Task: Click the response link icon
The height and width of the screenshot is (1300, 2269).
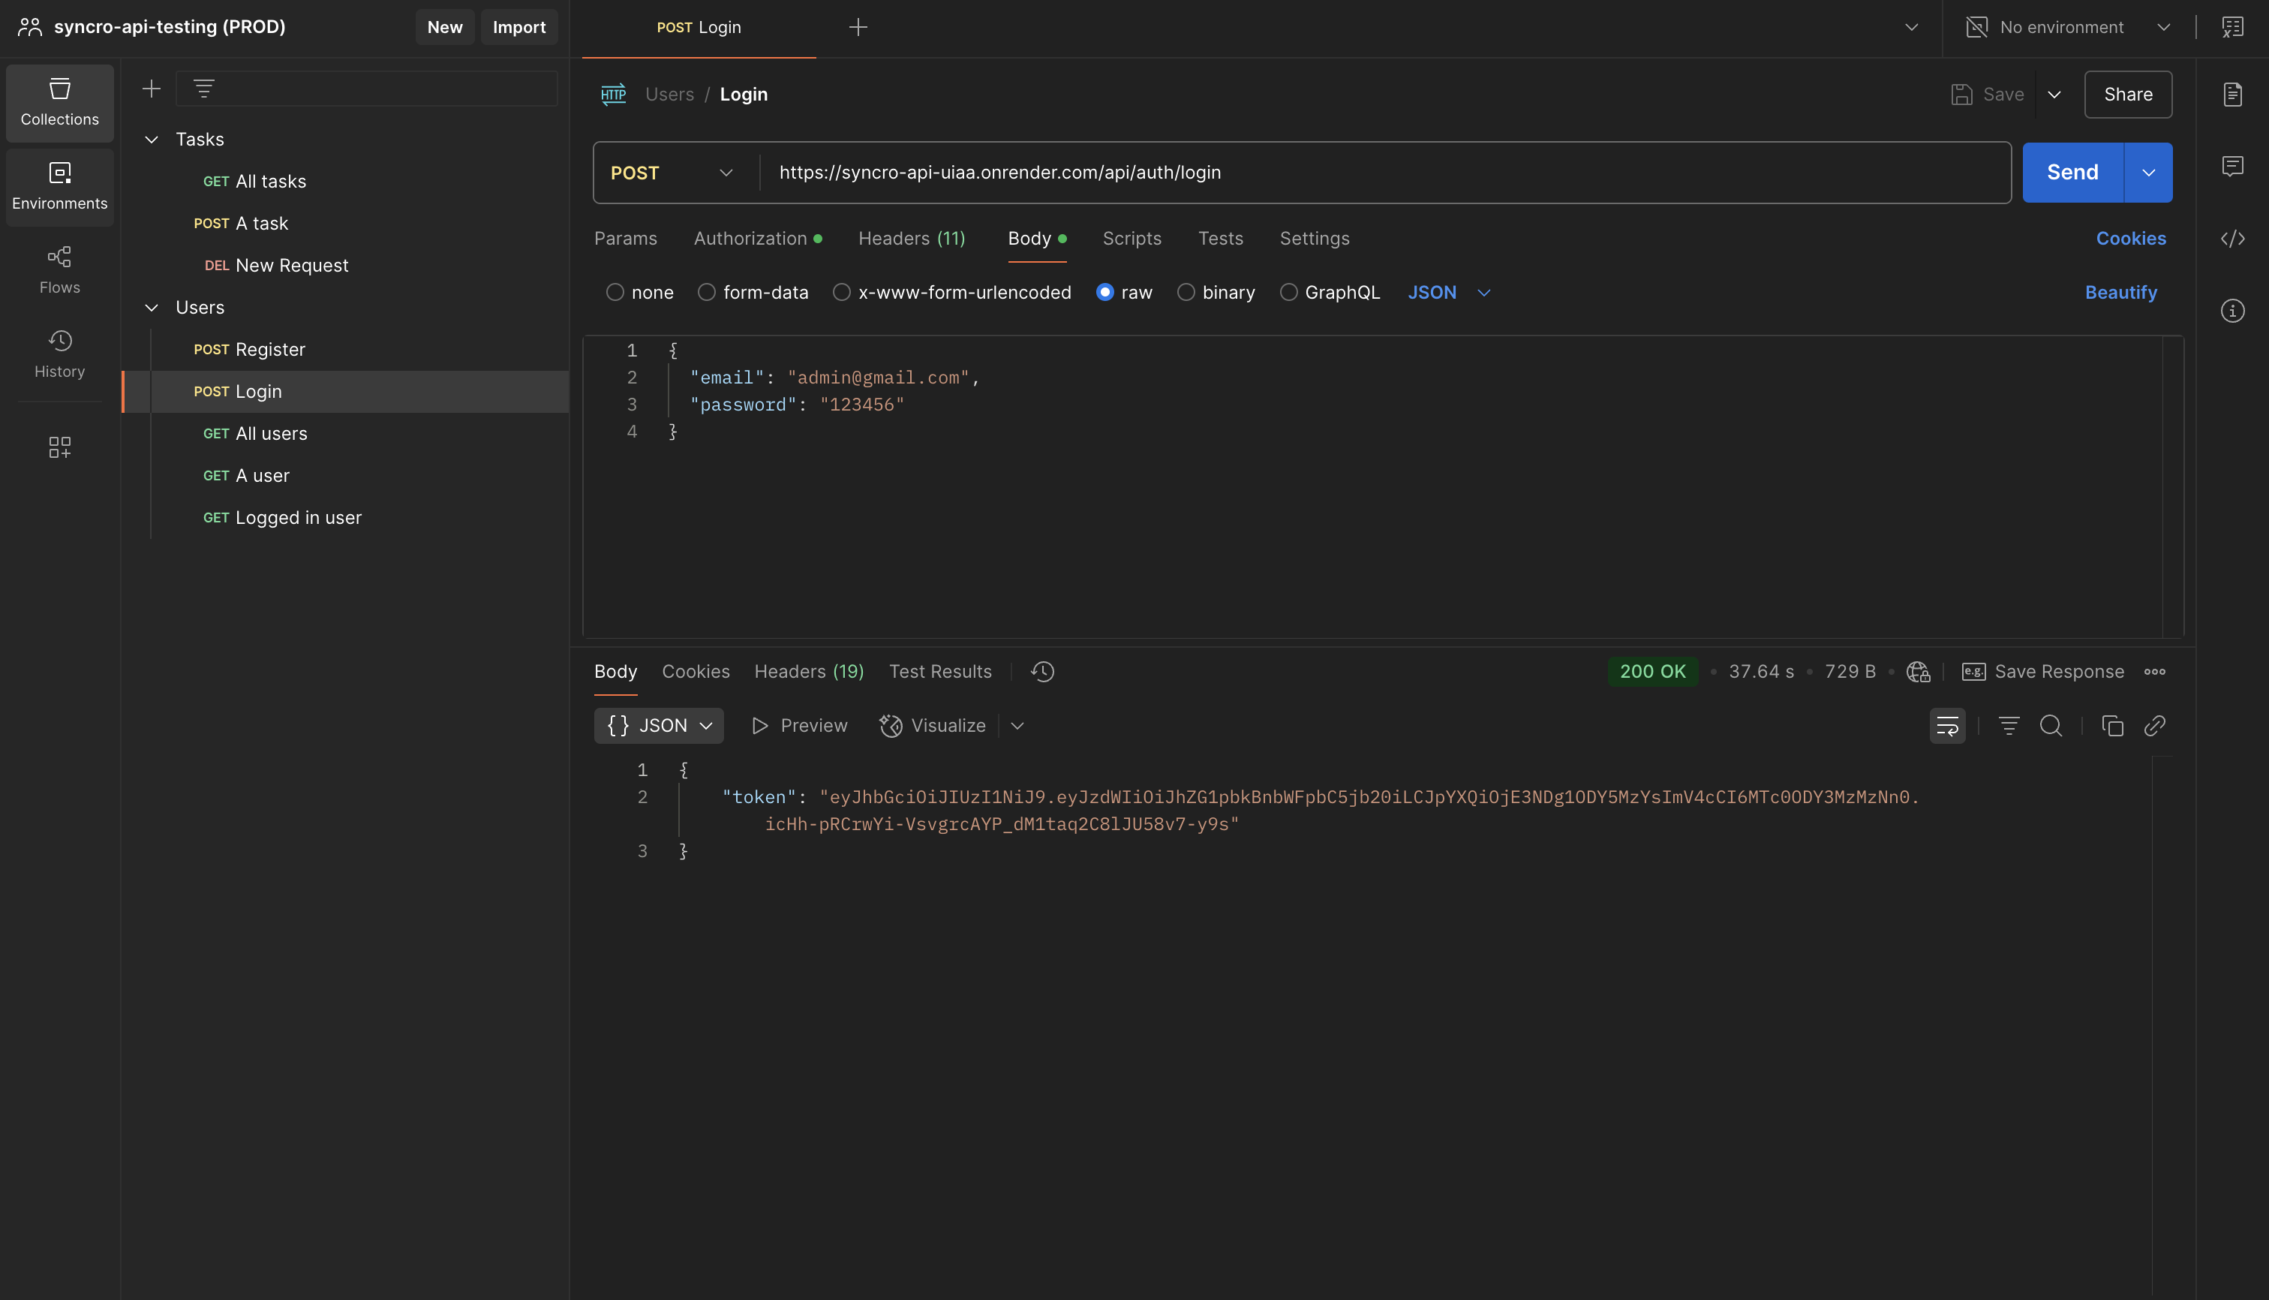Action: pyautogui.click(x=2154, y=726)
